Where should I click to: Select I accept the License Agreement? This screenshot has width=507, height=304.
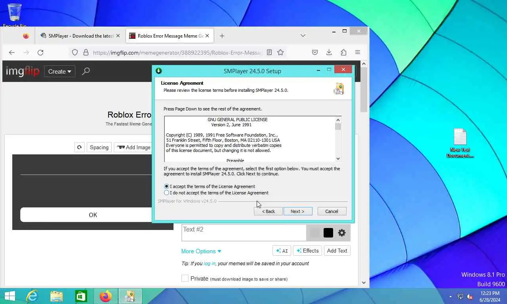(x=167, y=186)
